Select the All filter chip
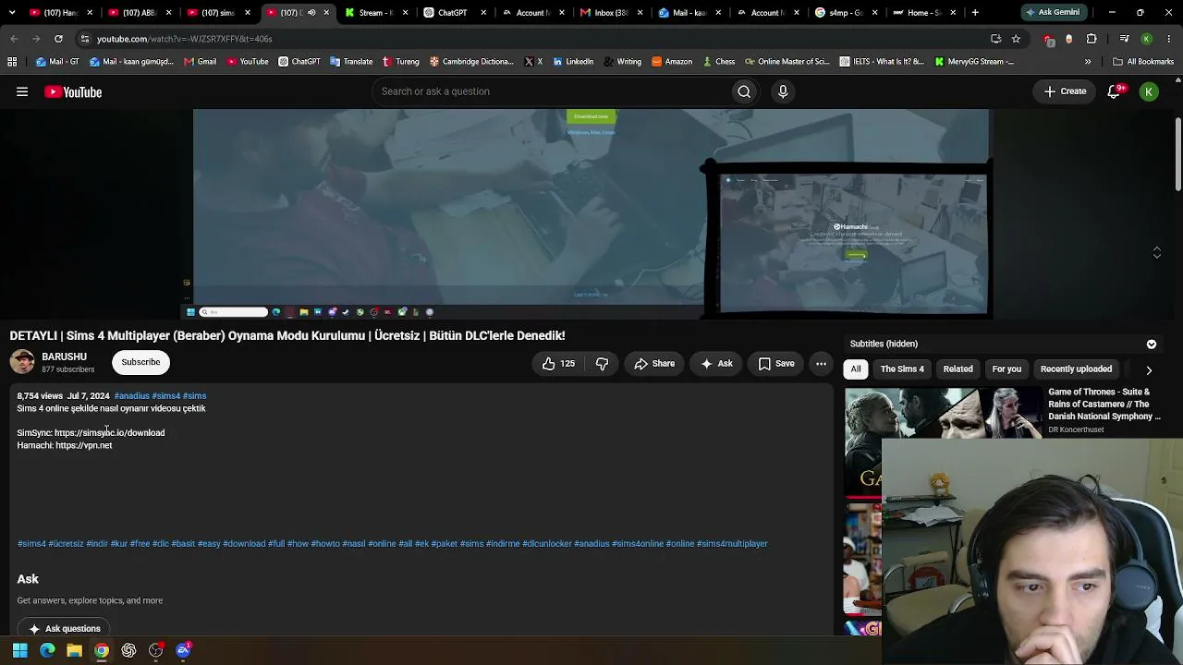 coord(856,369)
